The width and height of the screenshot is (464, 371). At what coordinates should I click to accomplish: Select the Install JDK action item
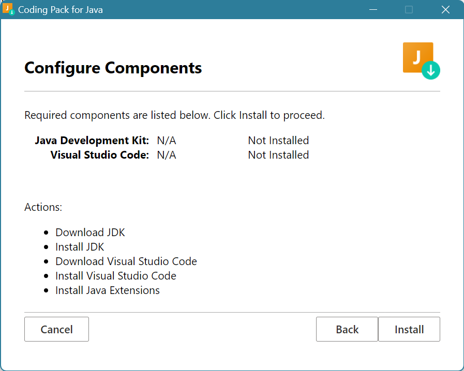tap(80, 247)
